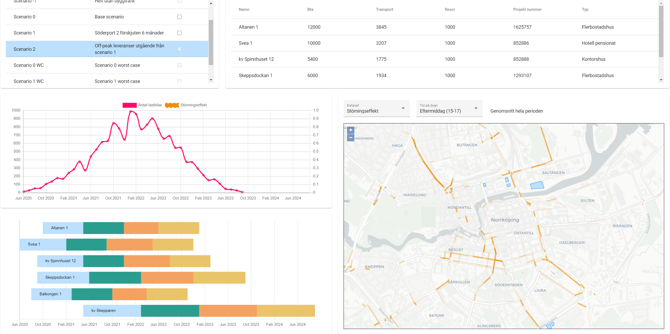Image resolution: width=670 pixels, height=334 pixels.
Task: Click the 'Scenario 0 worst case' description
Action: coord(117,65)
